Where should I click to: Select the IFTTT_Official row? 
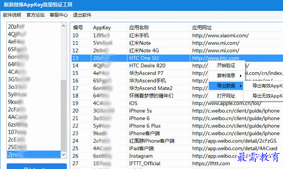(x=177, y=164)
